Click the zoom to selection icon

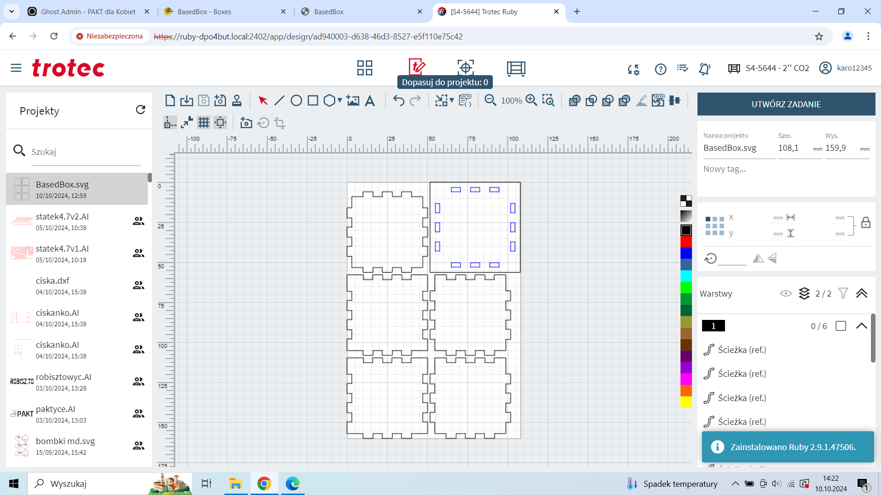(x=548, y=100)
